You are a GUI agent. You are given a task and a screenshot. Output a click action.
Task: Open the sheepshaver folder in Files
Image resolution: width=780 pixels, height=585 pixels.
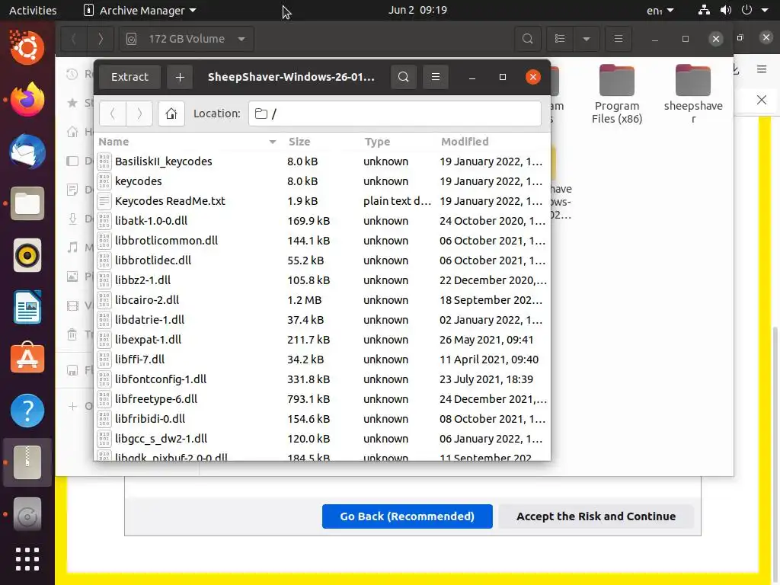[693, 94]
